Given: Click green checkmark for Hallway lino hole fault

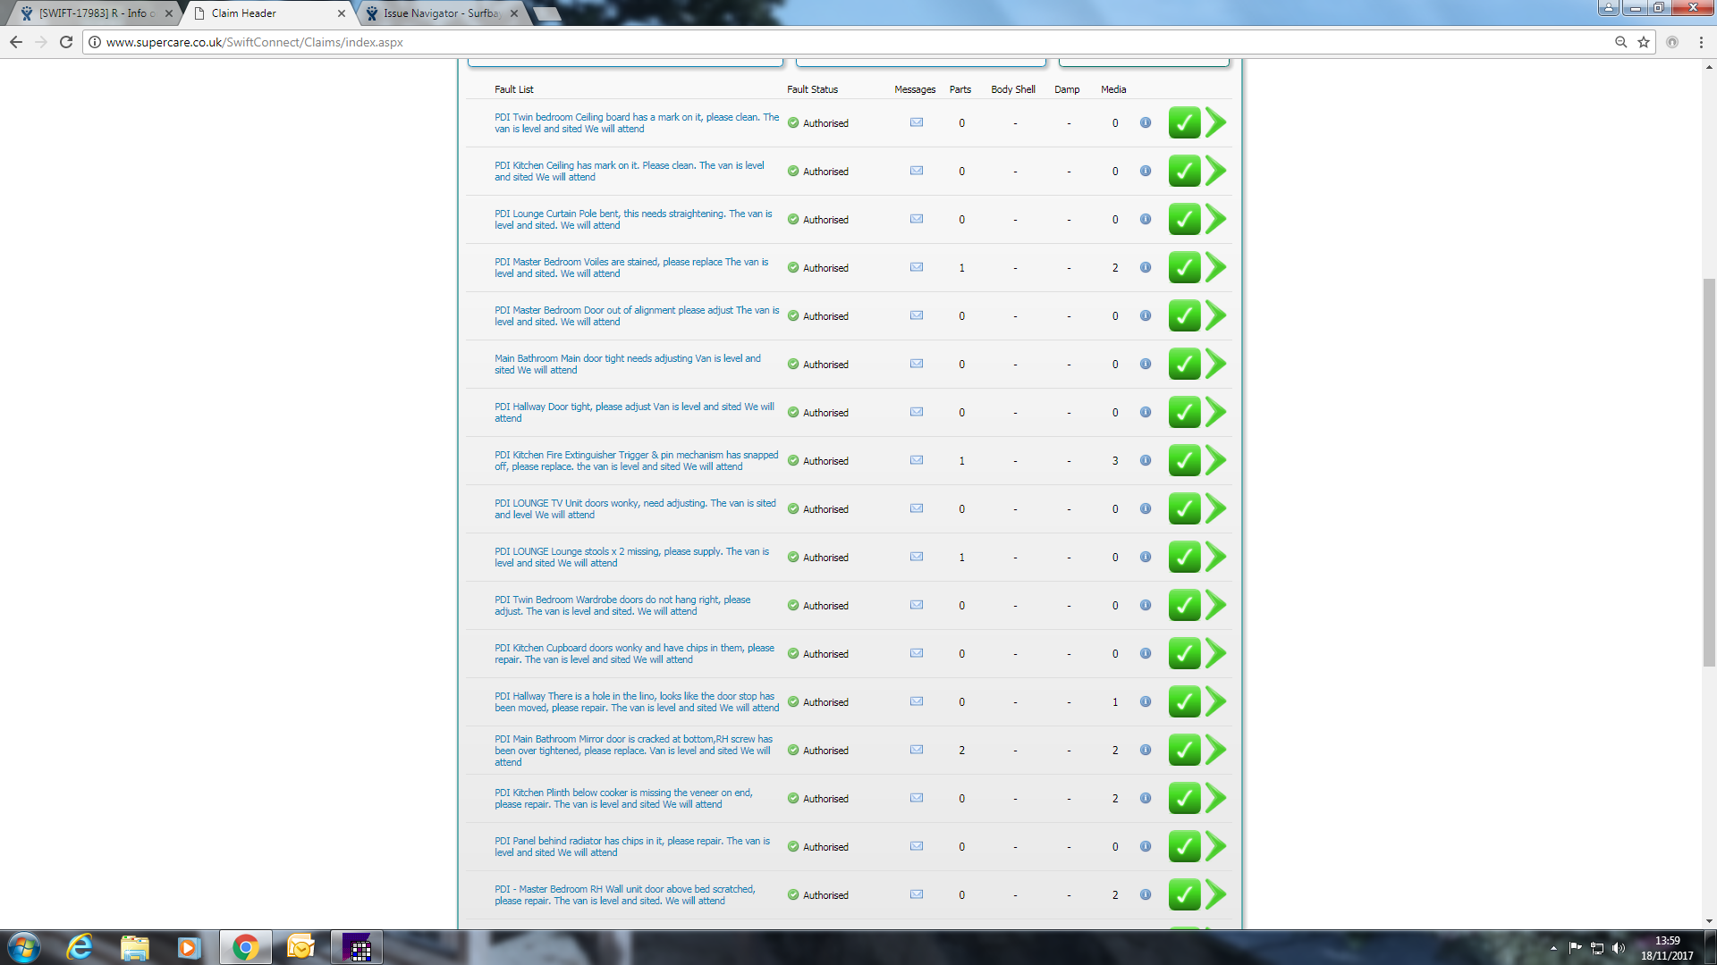Looking at the screenshot, I should [1184, 702].
